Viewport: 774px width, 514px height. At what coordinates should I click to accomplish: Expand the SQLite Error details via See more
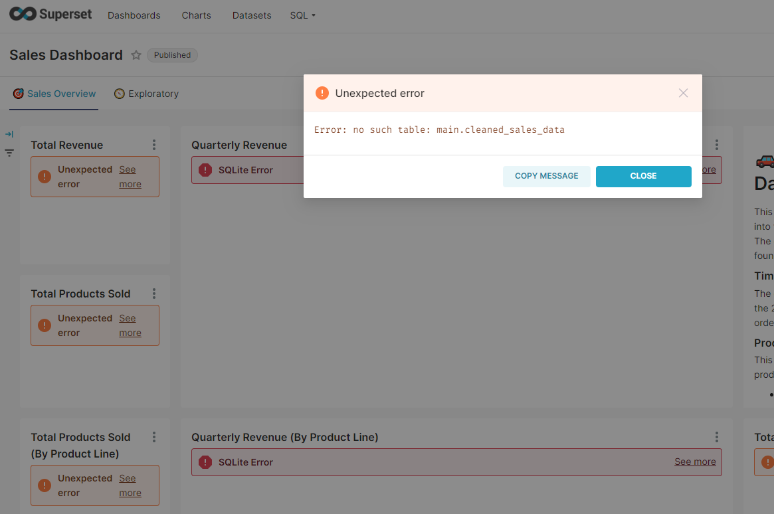[695, 462]
